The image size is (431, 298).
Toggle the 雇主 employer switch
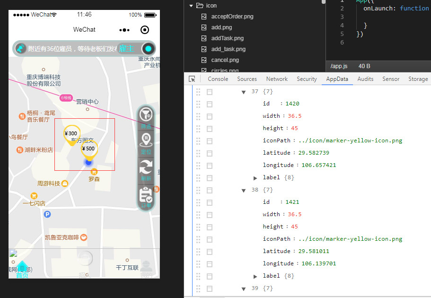point(136,49)
